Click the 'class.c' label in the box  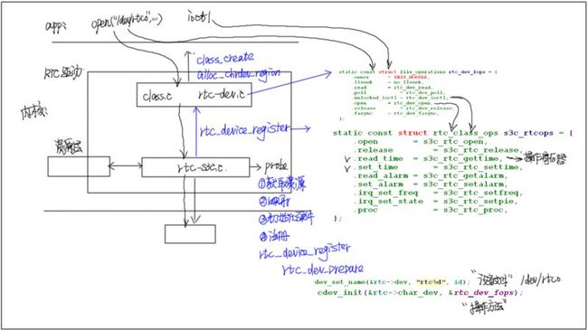157,96
